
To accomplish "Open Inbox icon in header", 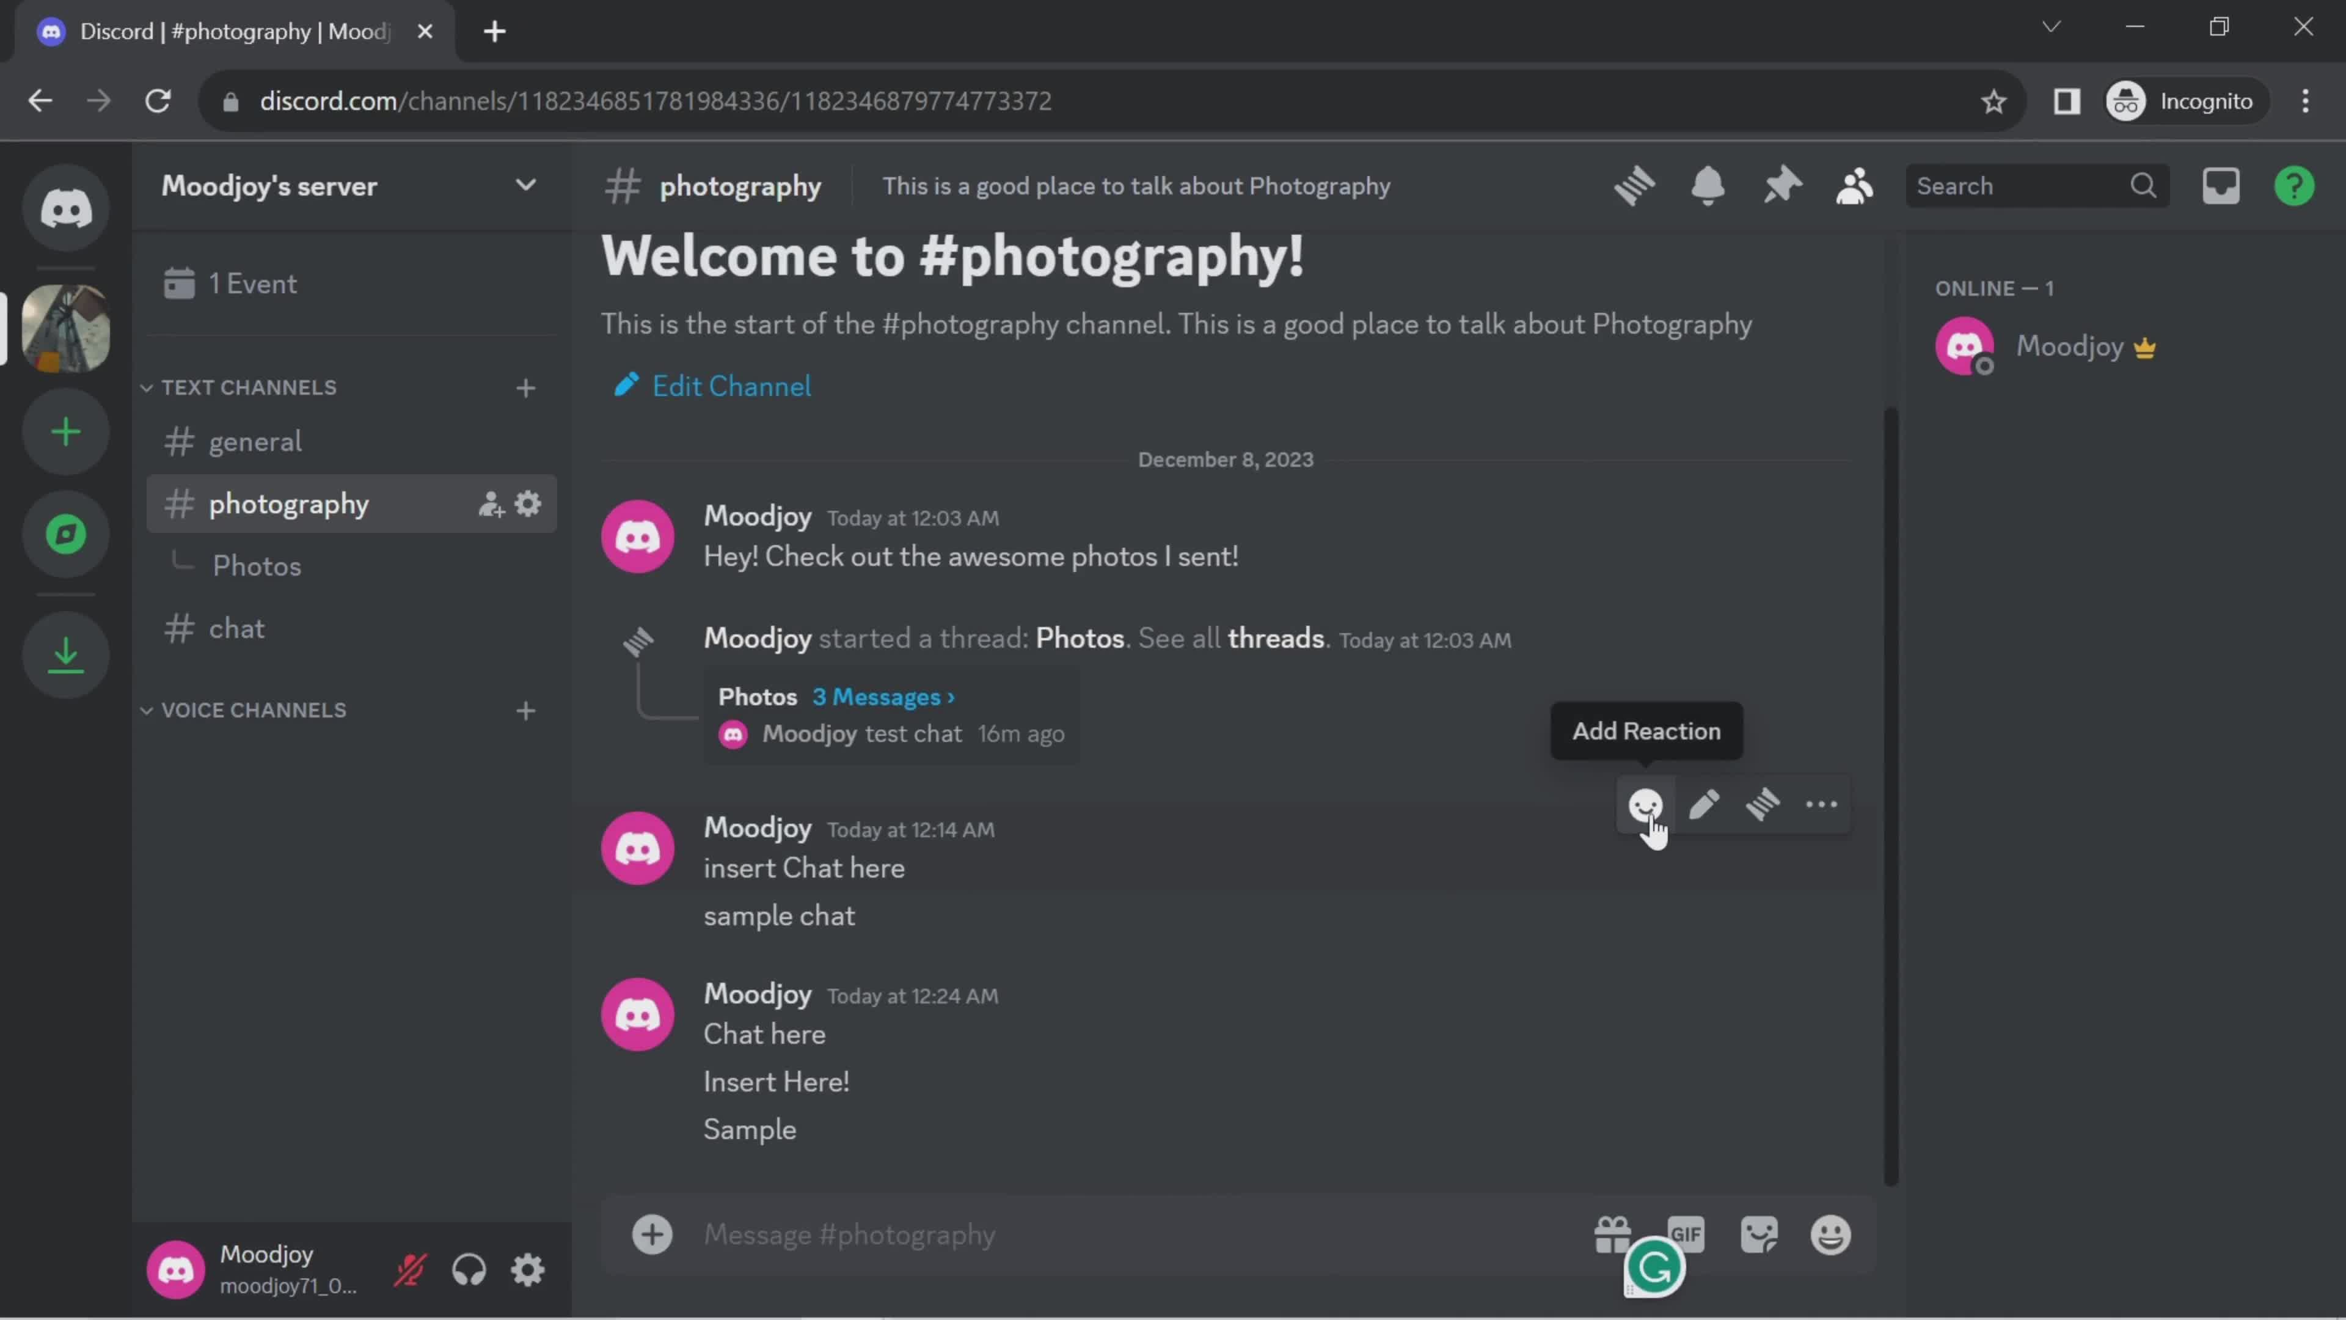I will point(2221,186).
